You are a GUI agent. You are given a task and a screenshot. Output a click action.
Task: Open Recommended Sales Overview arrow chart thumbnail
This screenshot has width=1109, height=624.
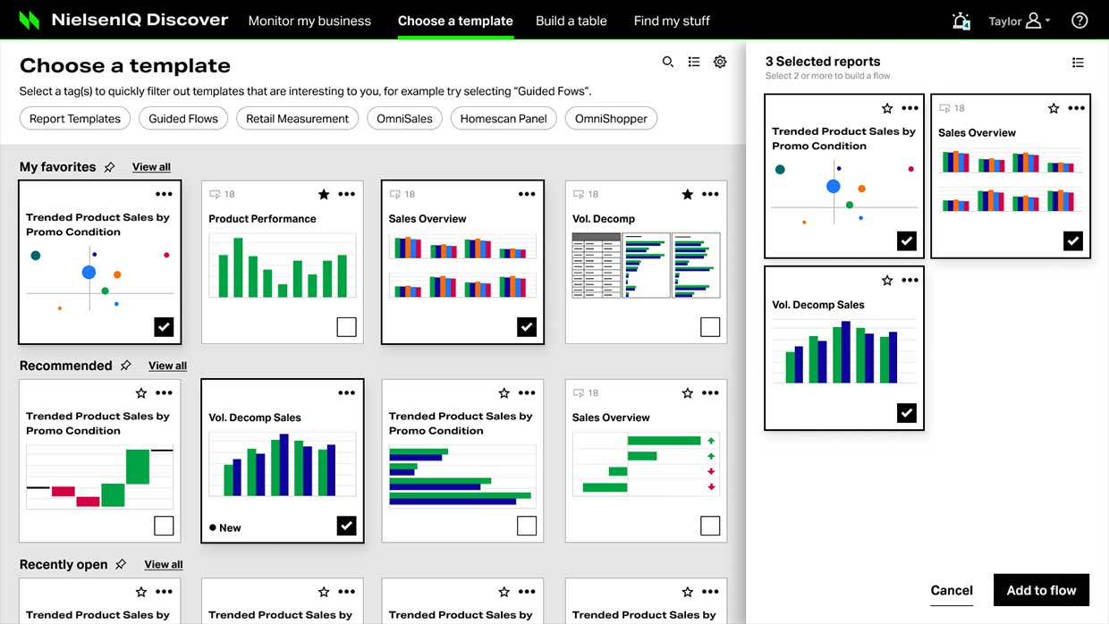coord(646,465)
